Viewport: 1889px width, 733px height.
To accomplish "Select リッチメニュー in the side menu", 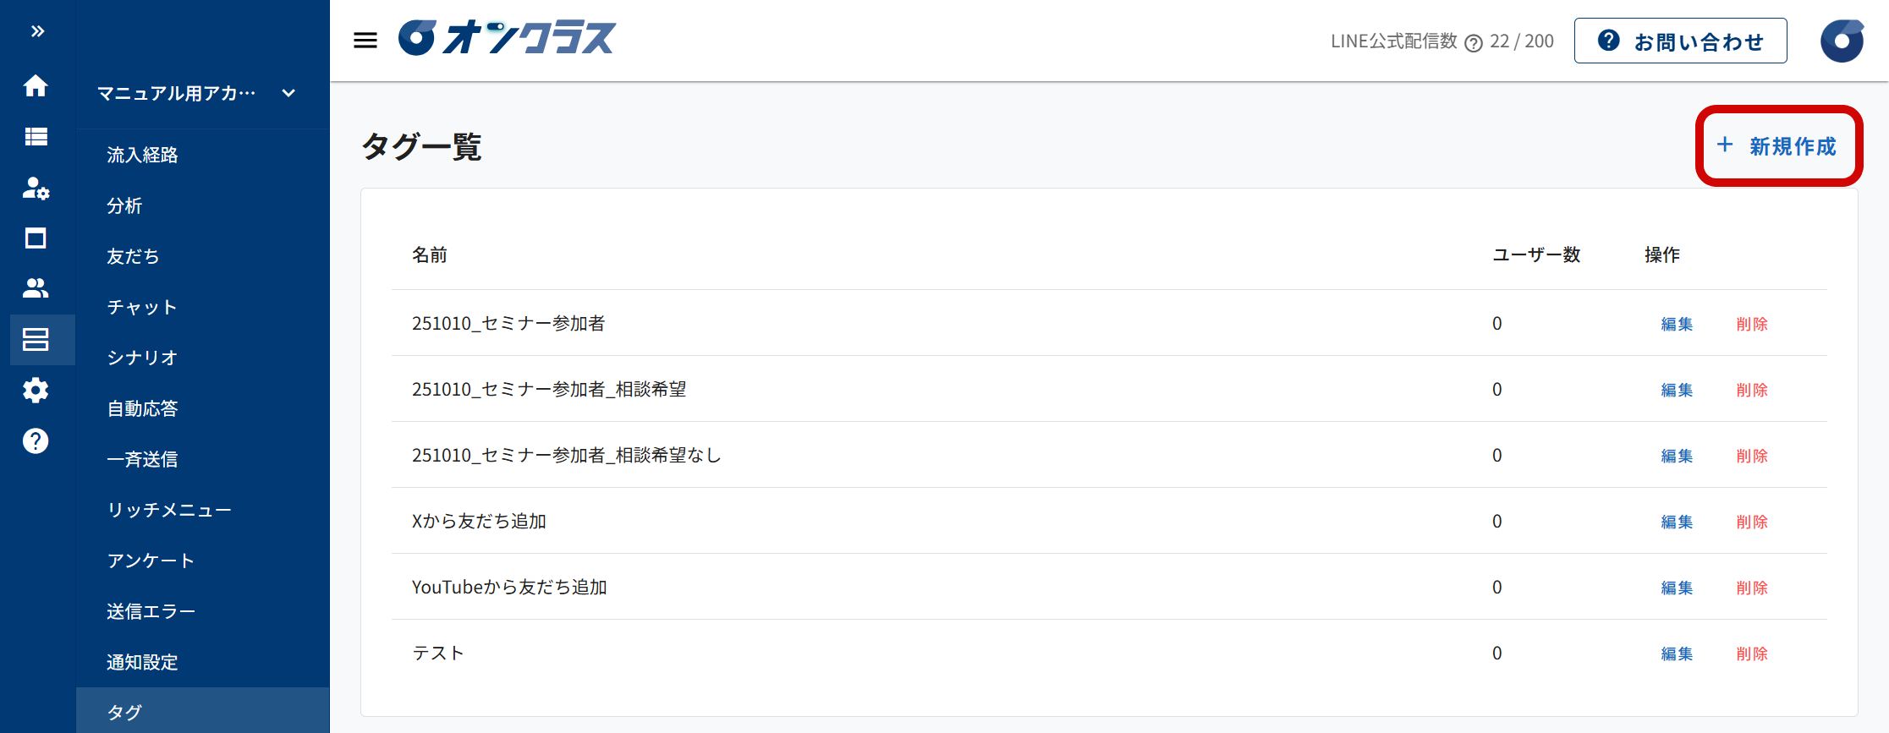I will coord(169,510).
